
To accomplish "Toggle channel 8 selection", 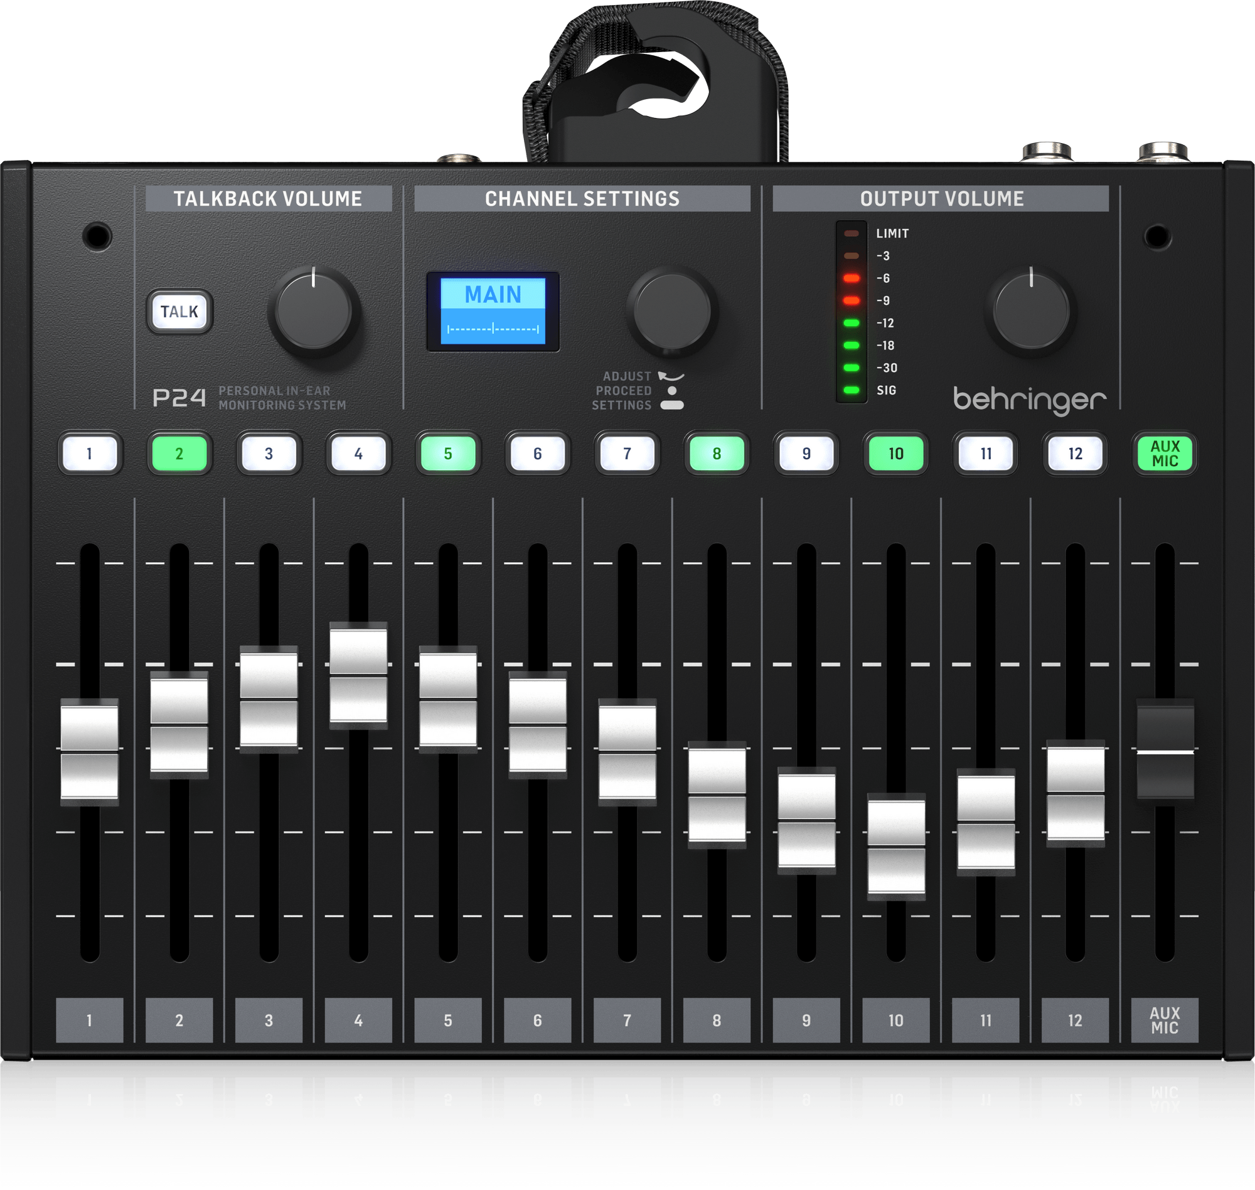I will (717, 452).
